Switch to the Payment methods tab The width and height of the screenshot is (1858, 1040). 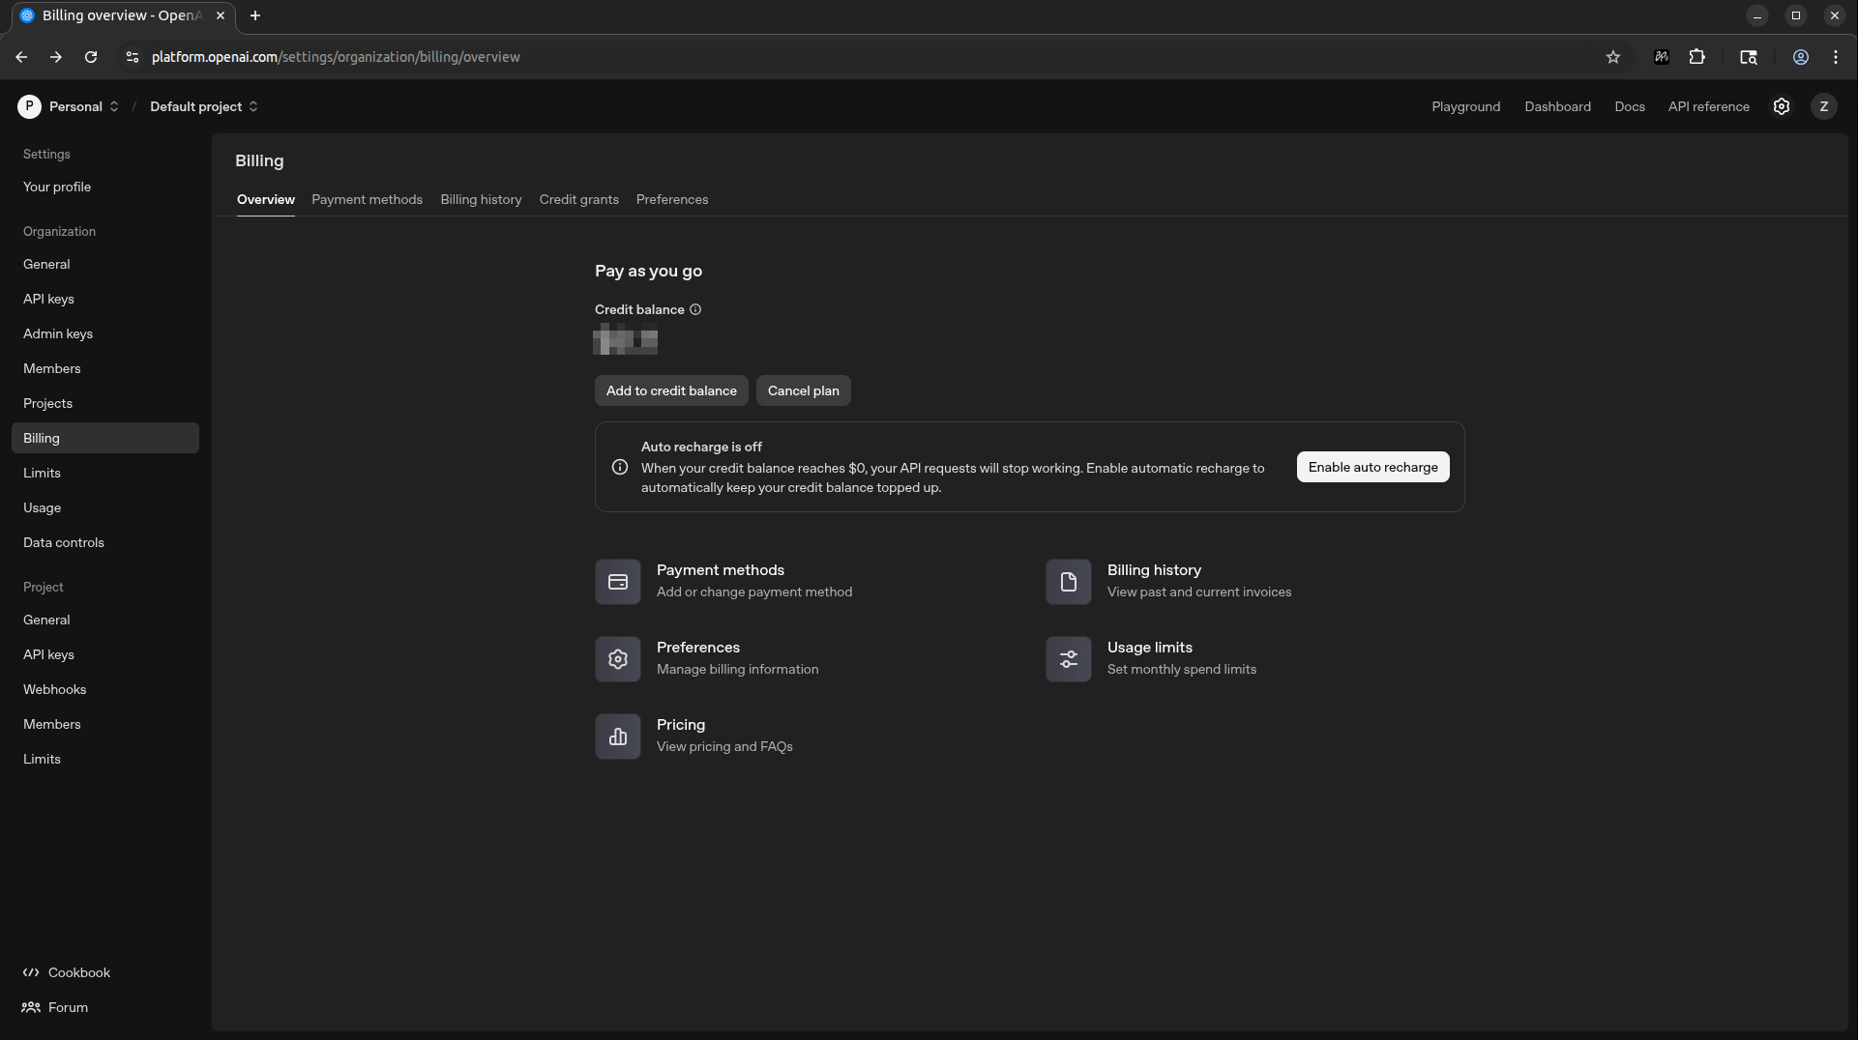pos(367,199)
